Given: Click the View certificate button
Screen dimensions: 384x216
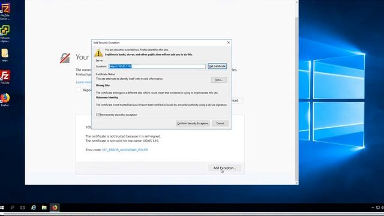Looking at the screenshot, I should [x=218, y=80].
